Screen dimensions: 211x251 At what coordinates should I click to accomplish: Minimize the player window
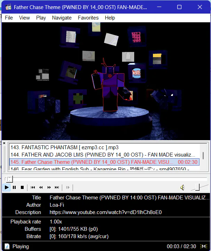(159, 7)
